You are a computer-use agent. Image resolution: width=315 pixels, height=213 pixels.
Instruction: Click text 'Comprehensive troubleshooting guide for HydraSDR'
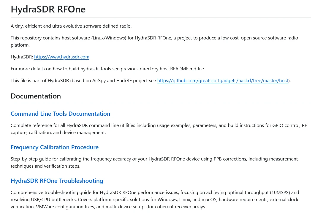(66, 193)
